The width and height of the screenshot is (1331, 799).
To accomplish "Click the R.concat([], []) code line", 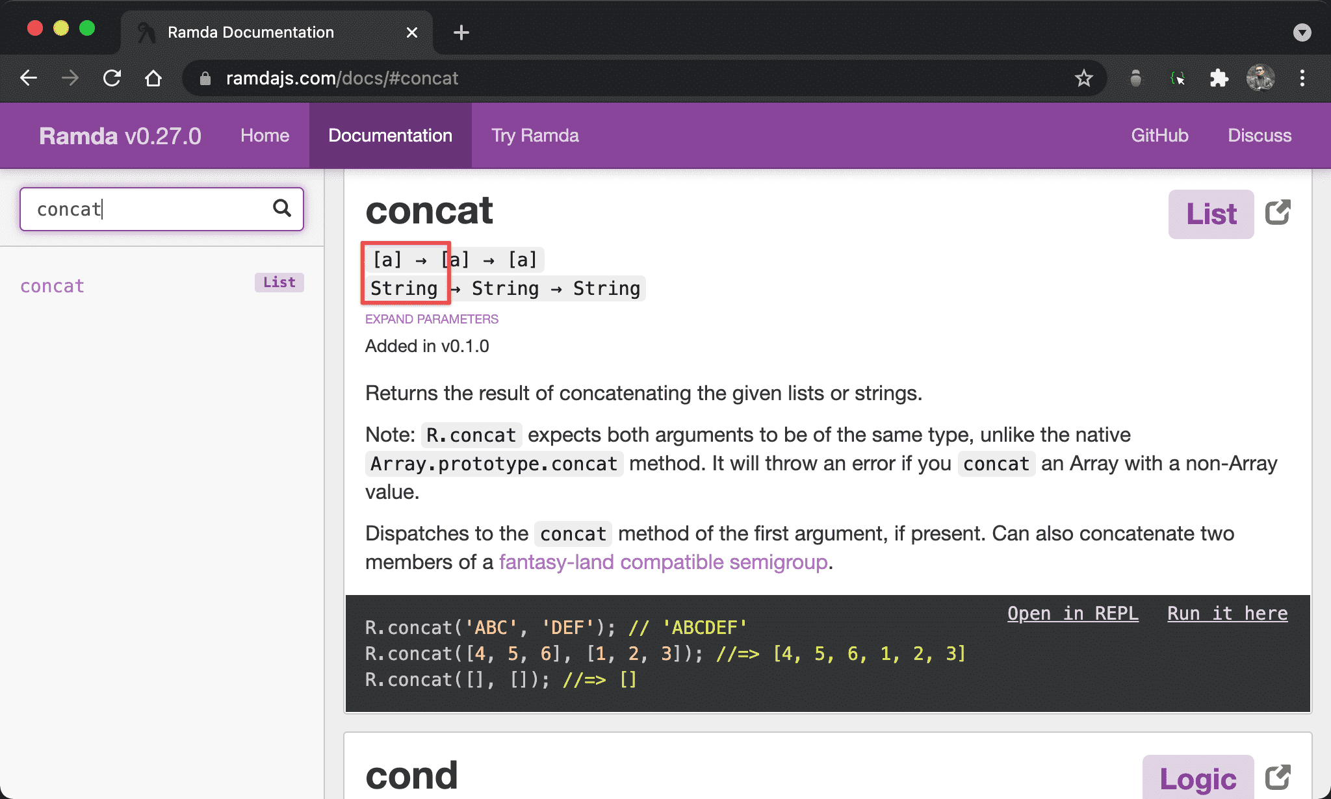I will click(x=501, y=679).
